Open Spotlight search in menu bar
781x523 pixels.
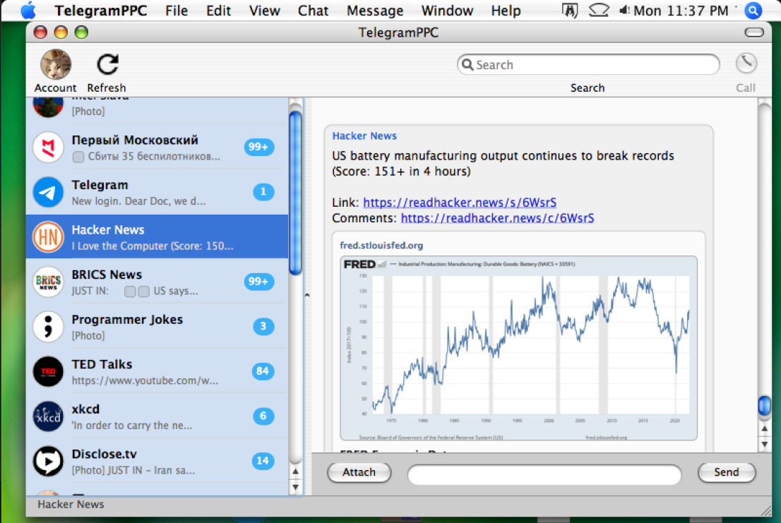tap(753, 11)
